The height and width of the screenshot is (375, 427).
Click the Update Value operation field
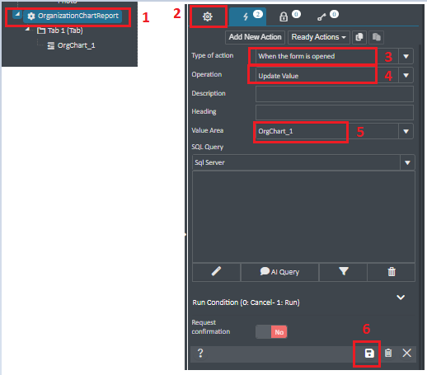[327, 76]
